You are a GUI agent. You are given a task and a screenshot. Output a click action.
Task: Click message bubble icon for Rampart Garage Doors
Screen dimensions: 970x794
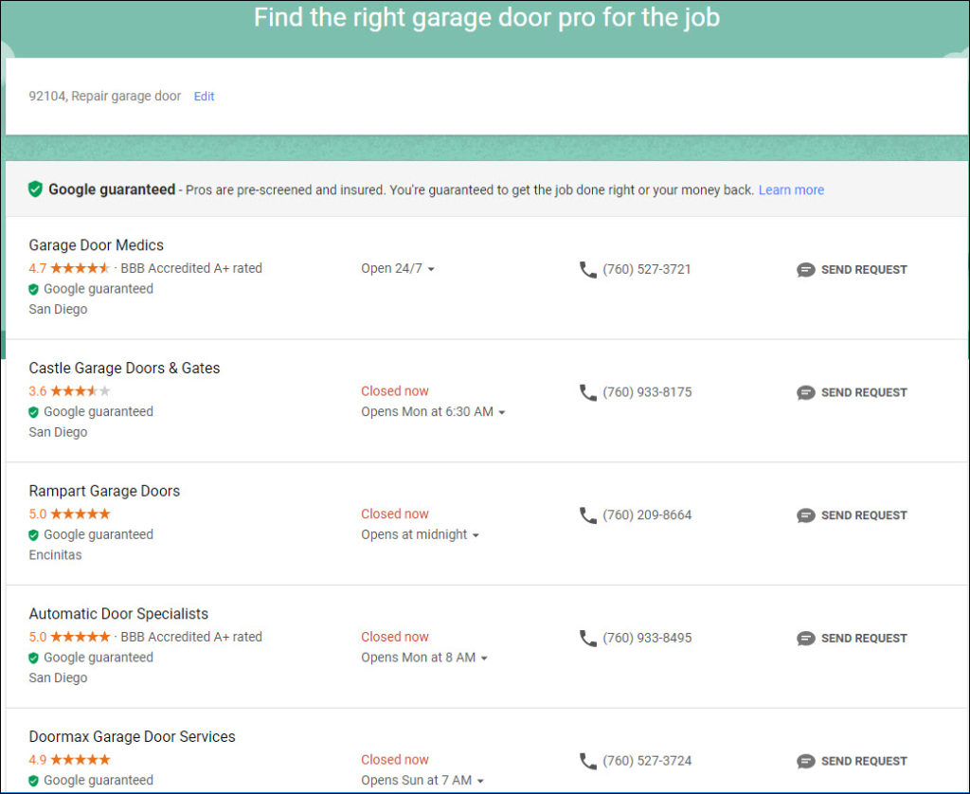click(805, 515)
